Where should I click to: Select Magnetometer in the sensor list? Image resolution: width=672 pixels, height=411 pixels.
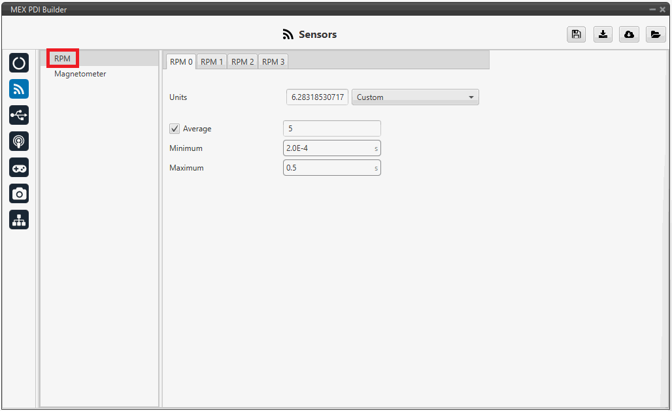pyautogui.click(x=80, y=74)
